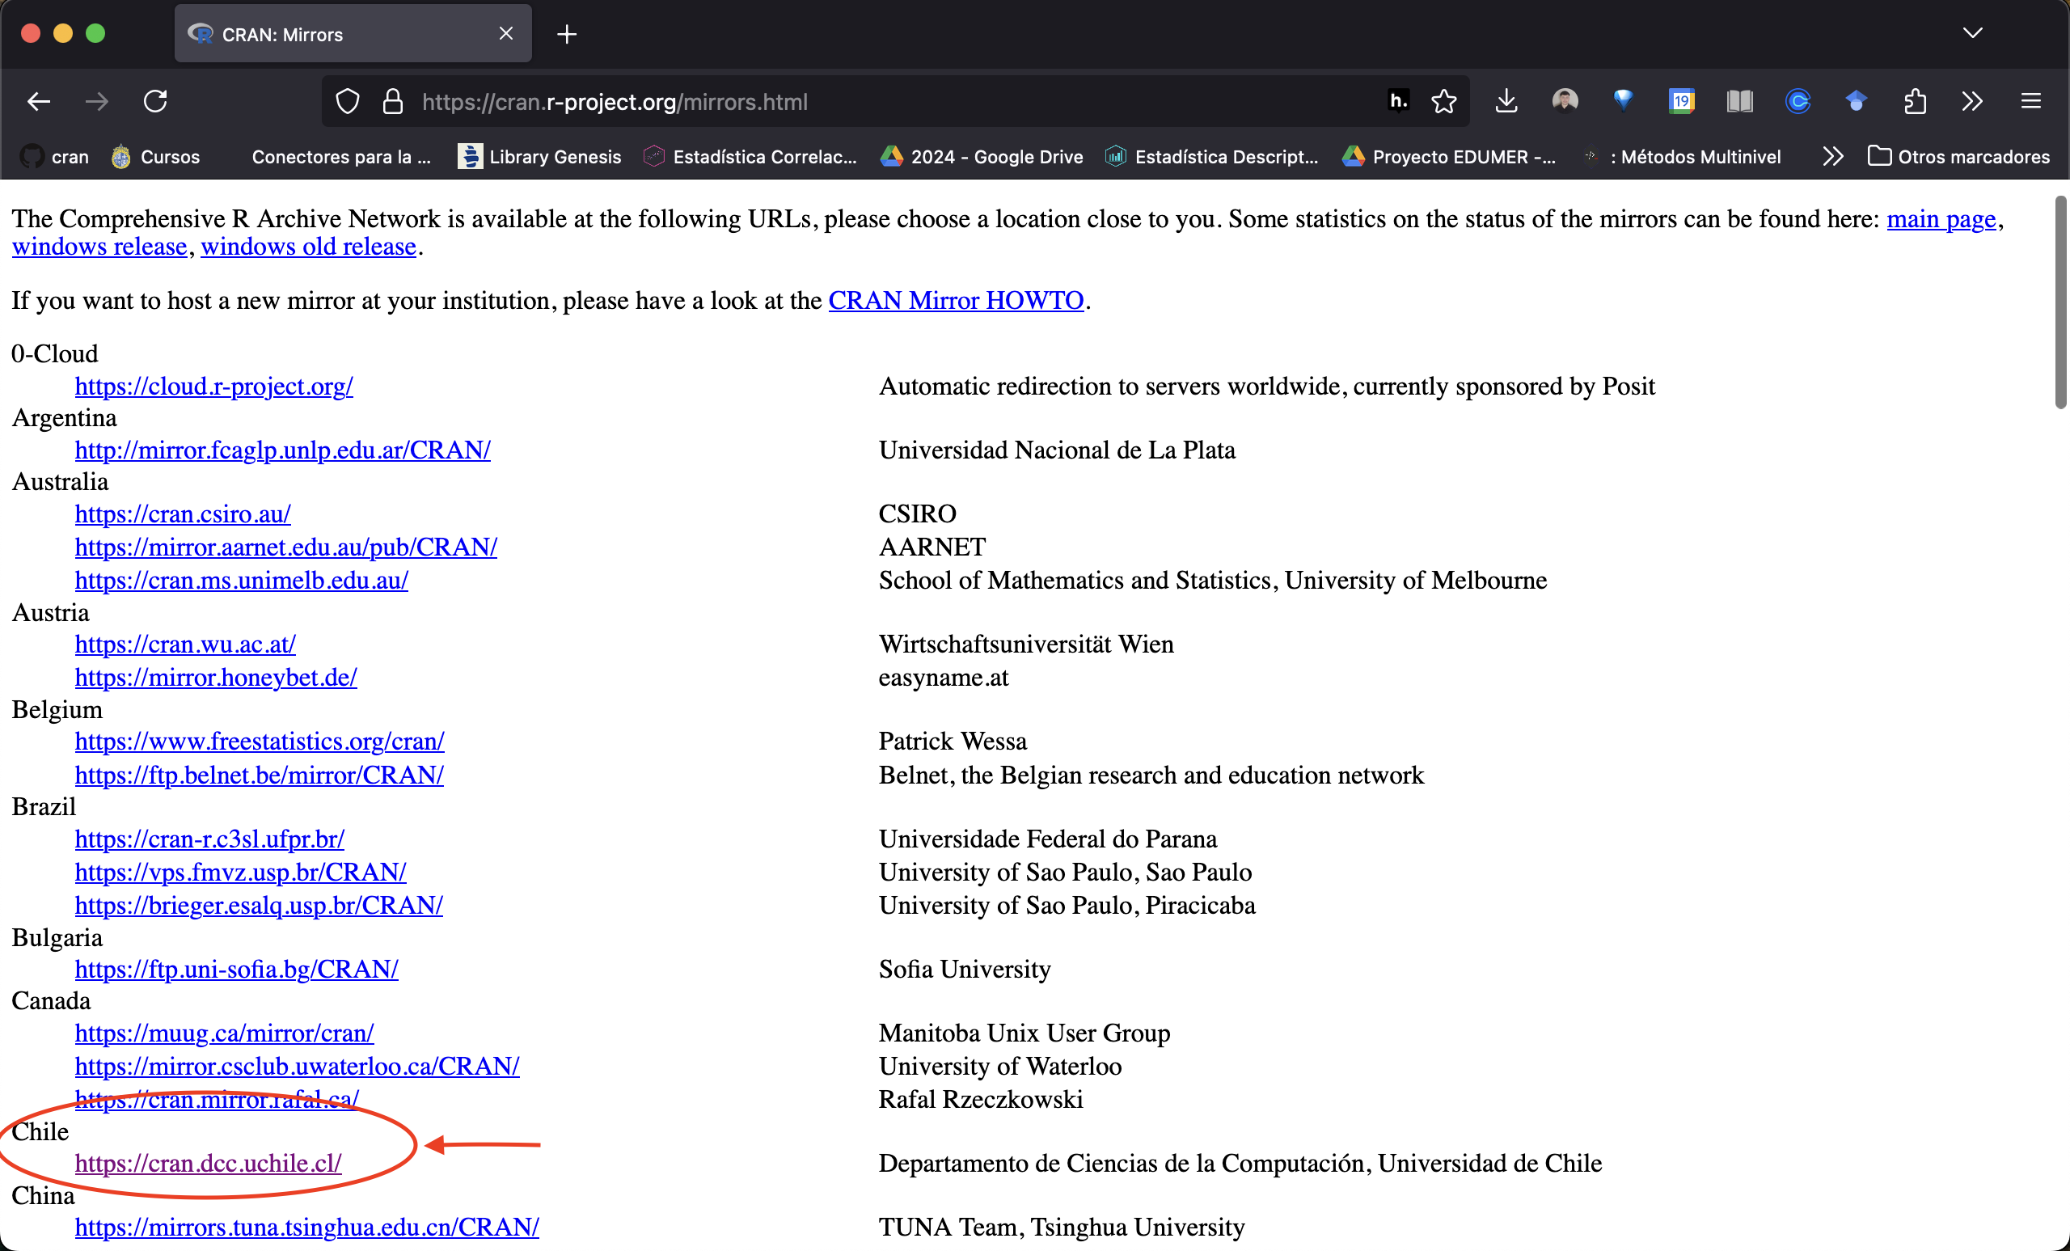Show more toolbar items with double chevron
2070x1251 pixels.
point(1971,102)
